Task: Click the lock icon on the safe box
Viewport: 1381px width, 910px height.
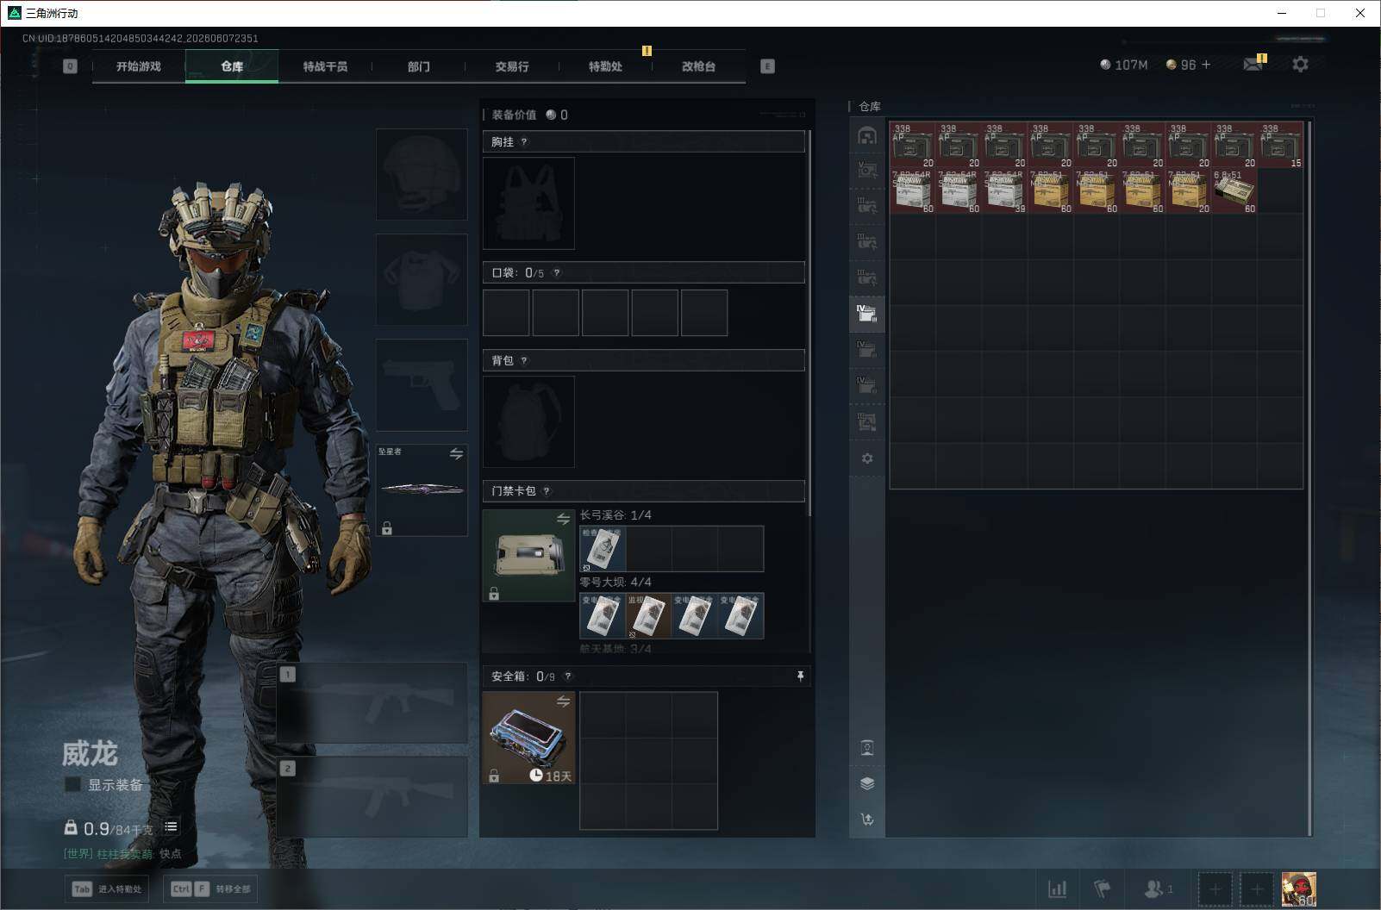Action: pyautogui.click(x=494, y=776)
